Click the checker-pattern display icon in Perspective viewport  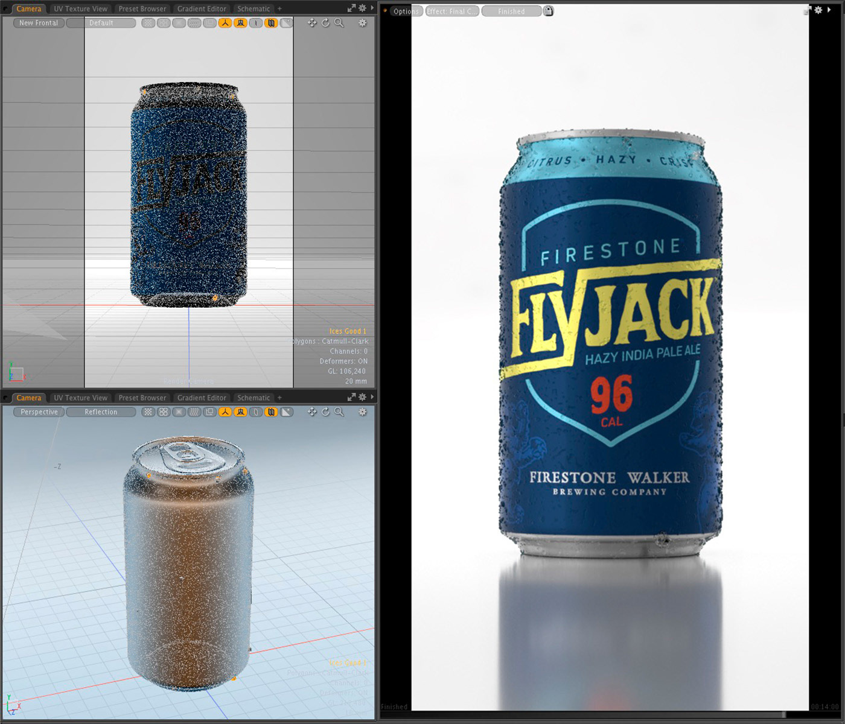pos(148,412)
